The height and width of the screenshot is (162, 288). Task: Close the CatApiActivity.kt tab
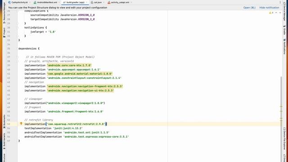tap(30, 2)
